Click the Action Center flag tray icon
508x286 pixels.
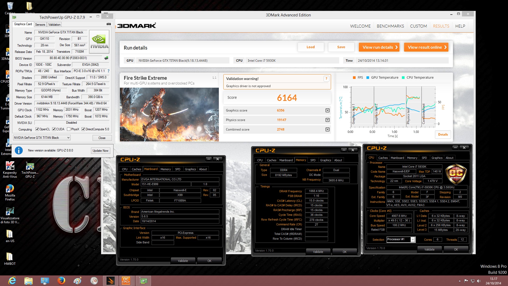click(x=466, y=281)
